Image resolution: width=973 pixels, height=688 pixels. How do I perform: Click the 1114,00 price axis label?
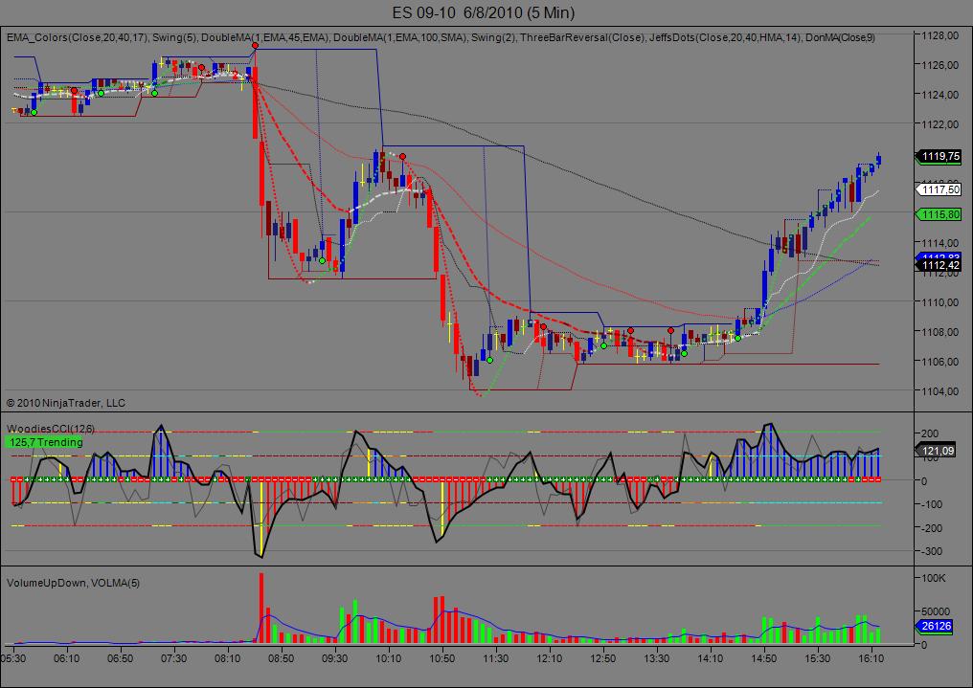[940, 243]
